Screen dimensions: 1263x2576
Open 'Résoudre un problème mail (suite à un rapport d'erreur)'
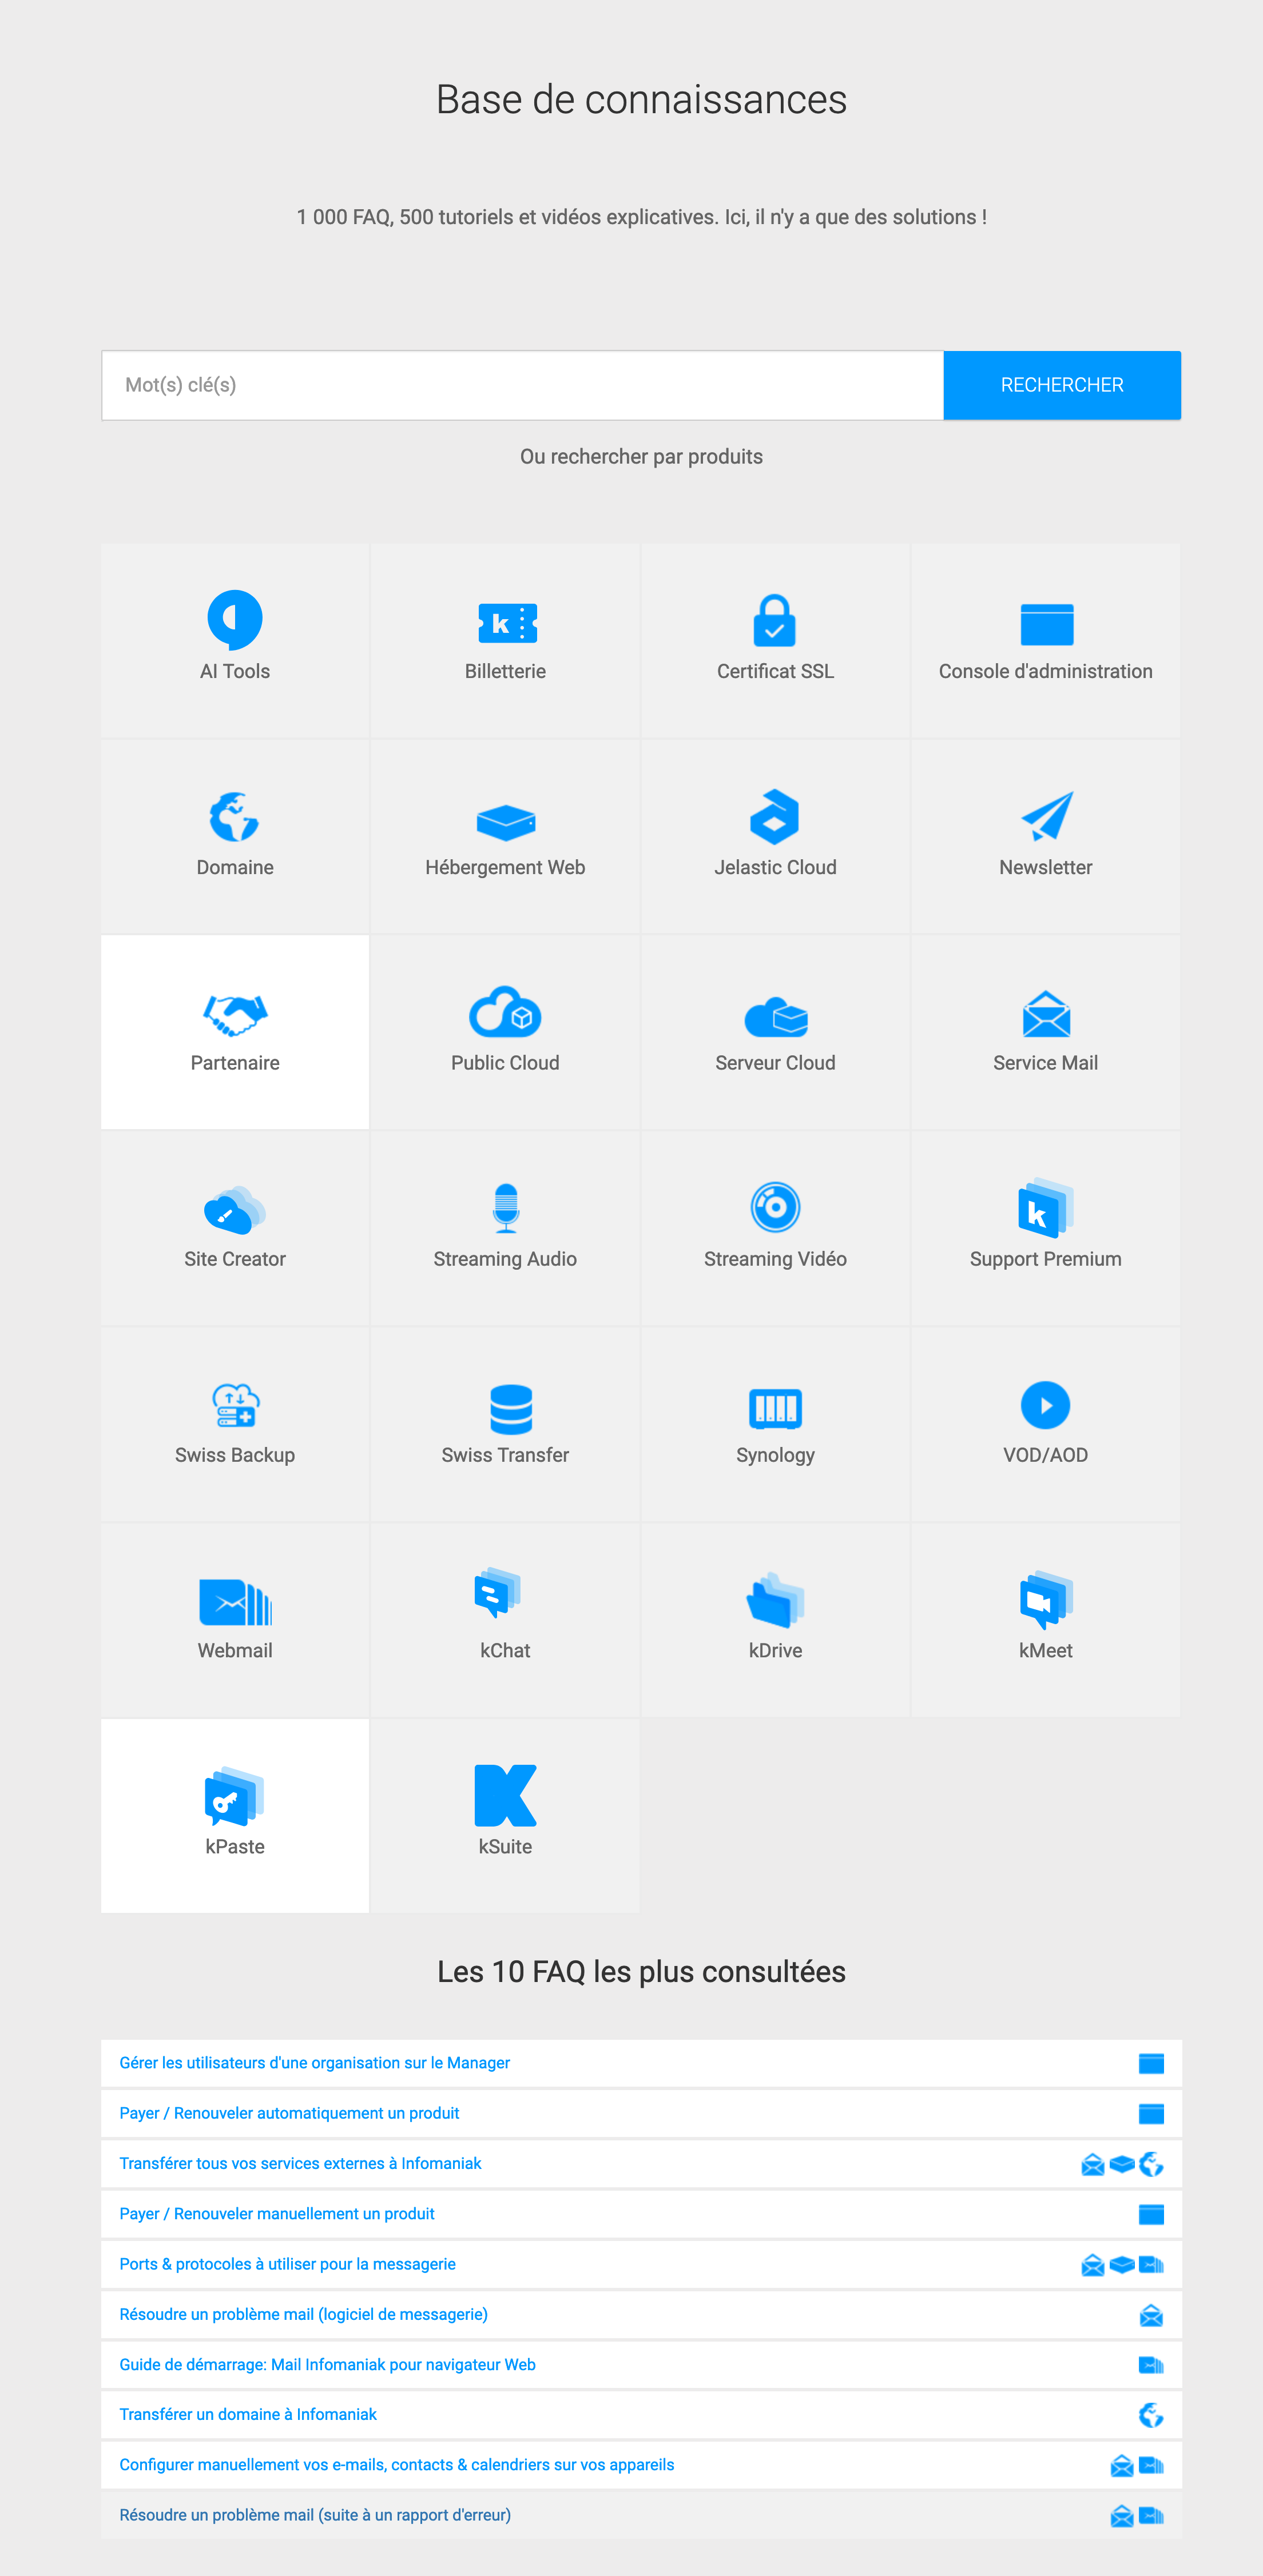pyautogui.click(x=315, y=2515)
